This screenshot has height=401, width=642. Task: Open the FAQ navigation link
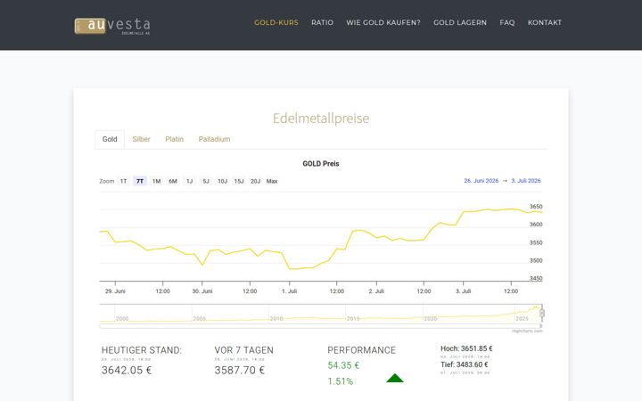(506, 22)
